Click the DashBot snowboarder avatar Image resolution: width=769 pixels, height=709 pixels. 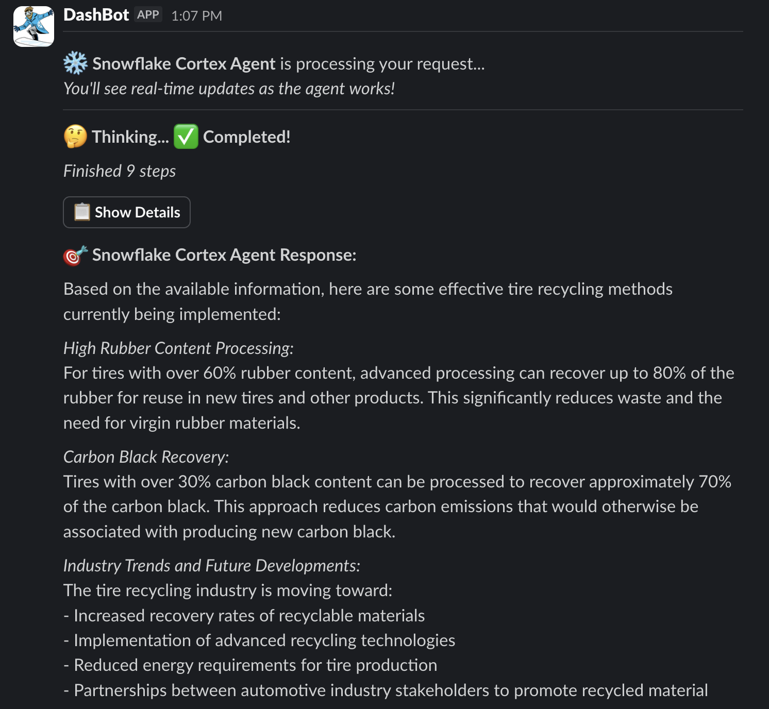coord(34,26)
